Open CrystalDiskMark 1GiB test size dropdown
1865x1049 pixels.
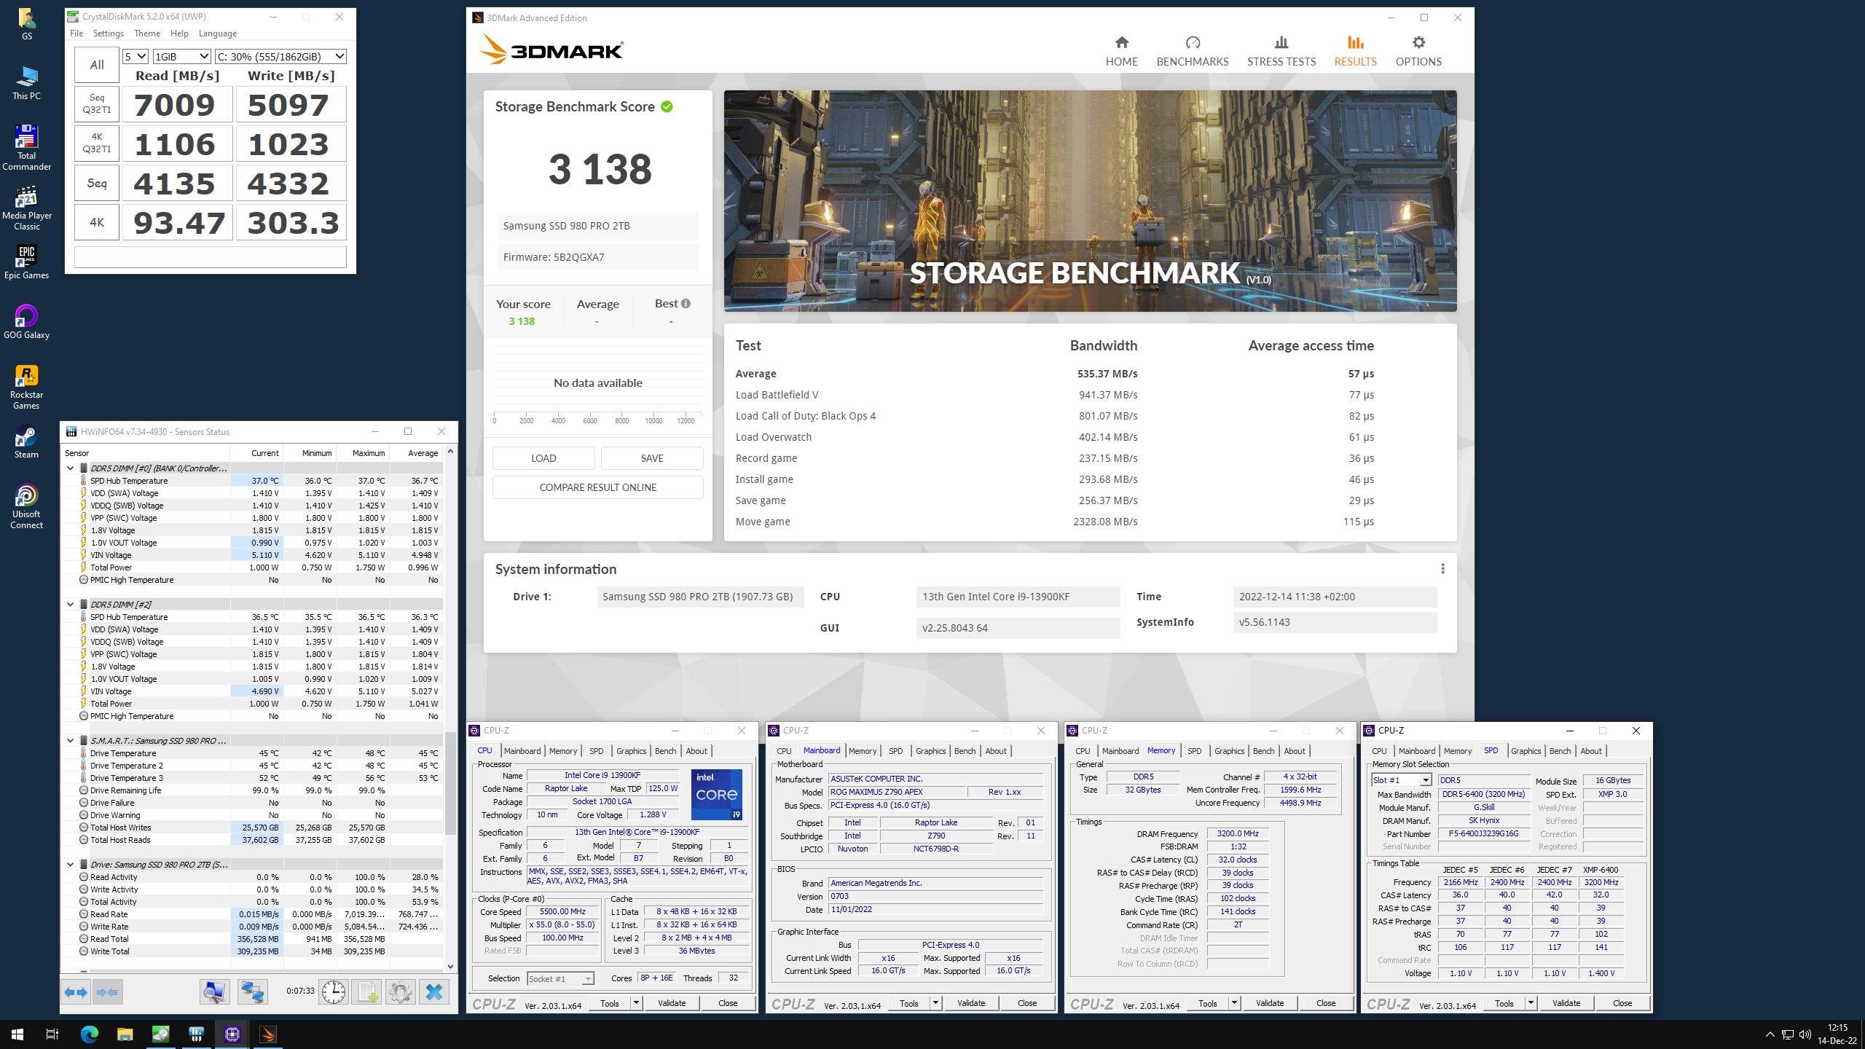coord(182,56)
